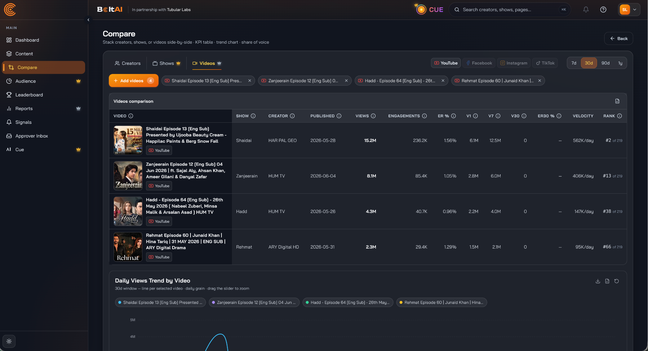Open Rehmat Episode 60 thumbnail

pos(128,247)
